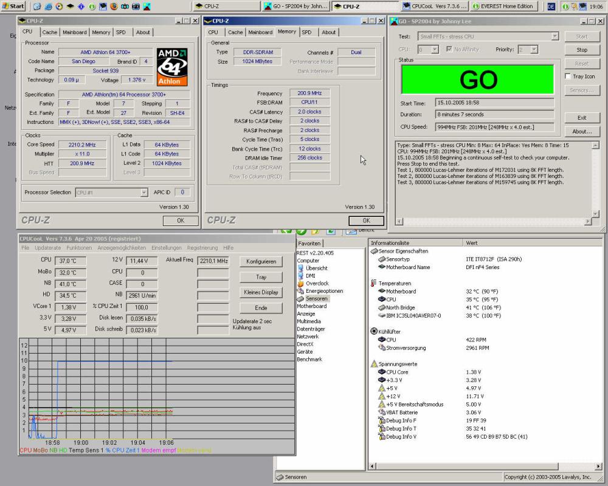Click the fan icon next to Kühllüfter
The image size is (608, 486).
point(374,331)
